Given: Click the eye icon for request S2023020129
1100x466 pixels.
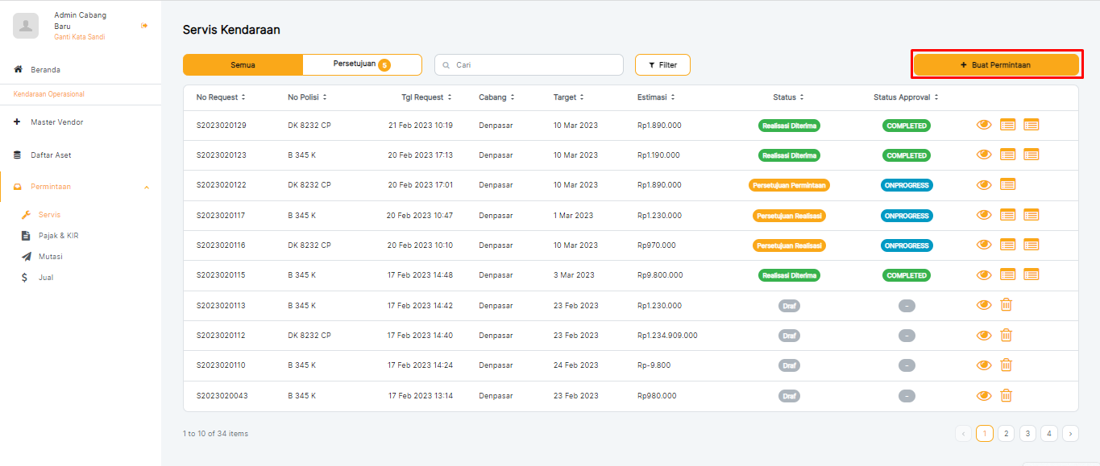Looking at the screenshot, I should [983, 125].
